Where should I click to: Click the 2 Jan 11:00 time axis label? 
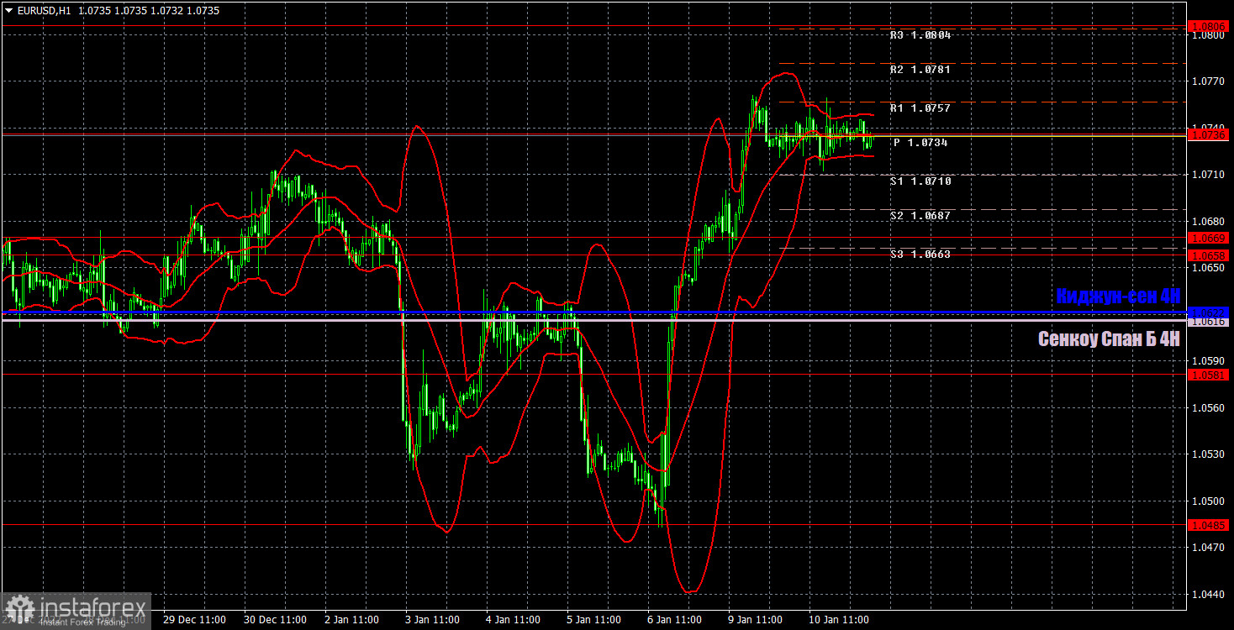click(353, 620)
